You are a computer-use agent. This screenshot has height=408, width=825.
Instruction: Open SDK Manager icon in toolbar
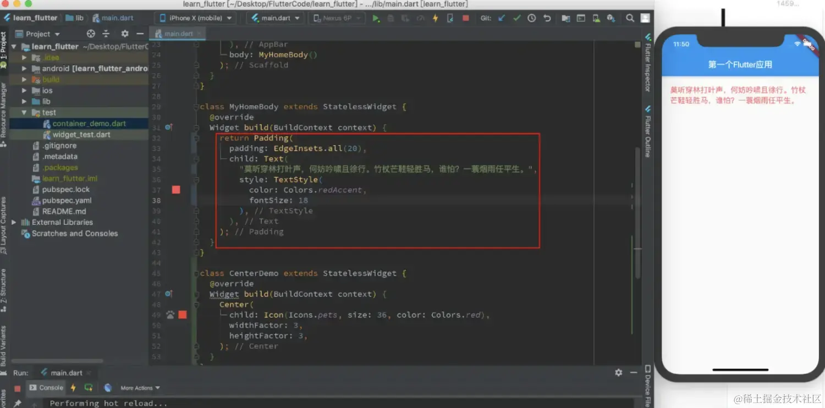coord(610,18)
